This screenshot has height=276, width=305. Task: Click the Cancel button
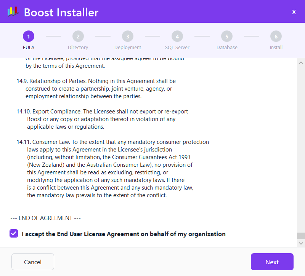pyautogui.click(x=33, y=262)
